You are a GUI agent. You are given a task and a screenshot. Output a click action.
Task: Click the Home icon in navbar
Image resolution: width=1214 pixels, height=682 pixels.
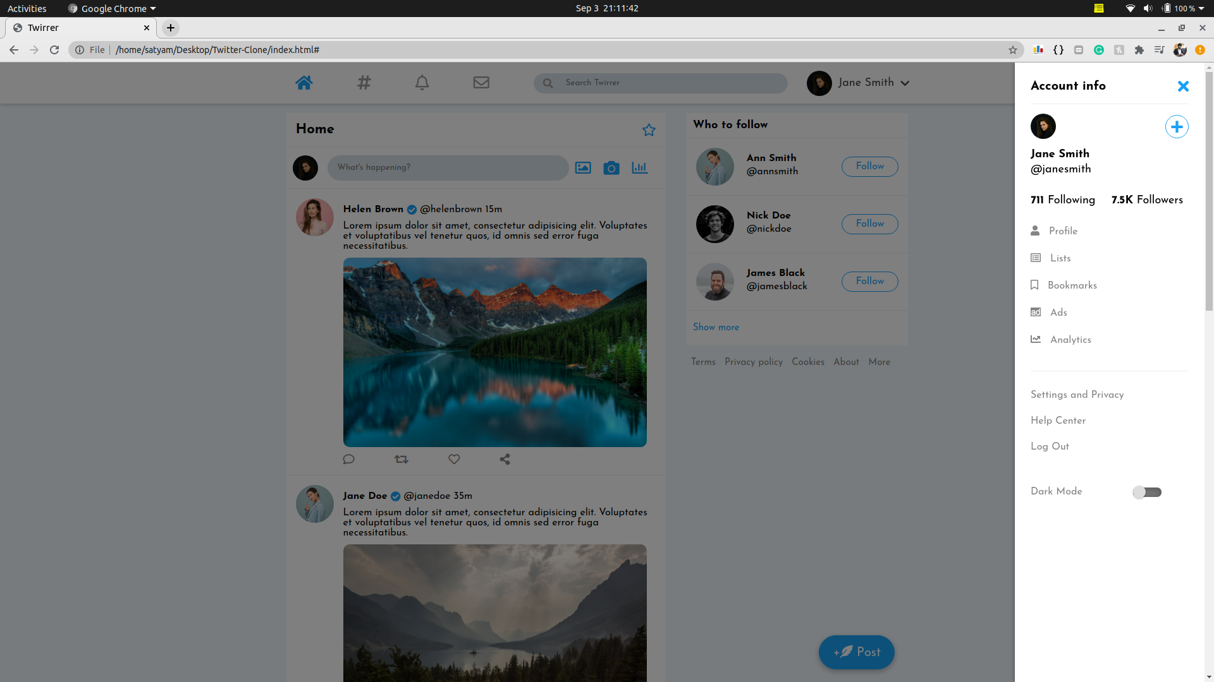click(303, 83)
